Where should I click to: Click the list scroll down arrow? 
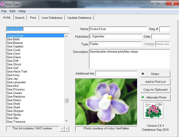pyautogui.click(x=67, y=121)
